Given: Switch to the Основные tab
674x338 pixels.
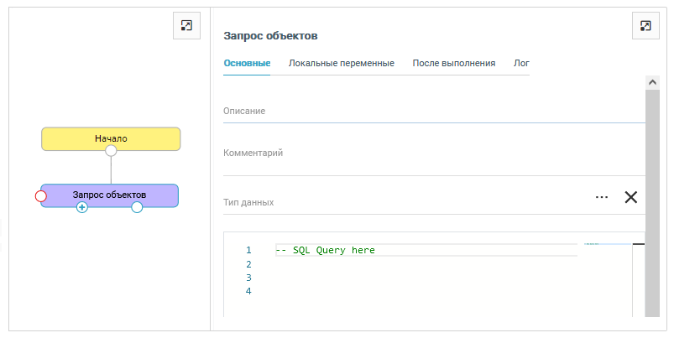Looking at the screenshot, I should pos(247,63).
